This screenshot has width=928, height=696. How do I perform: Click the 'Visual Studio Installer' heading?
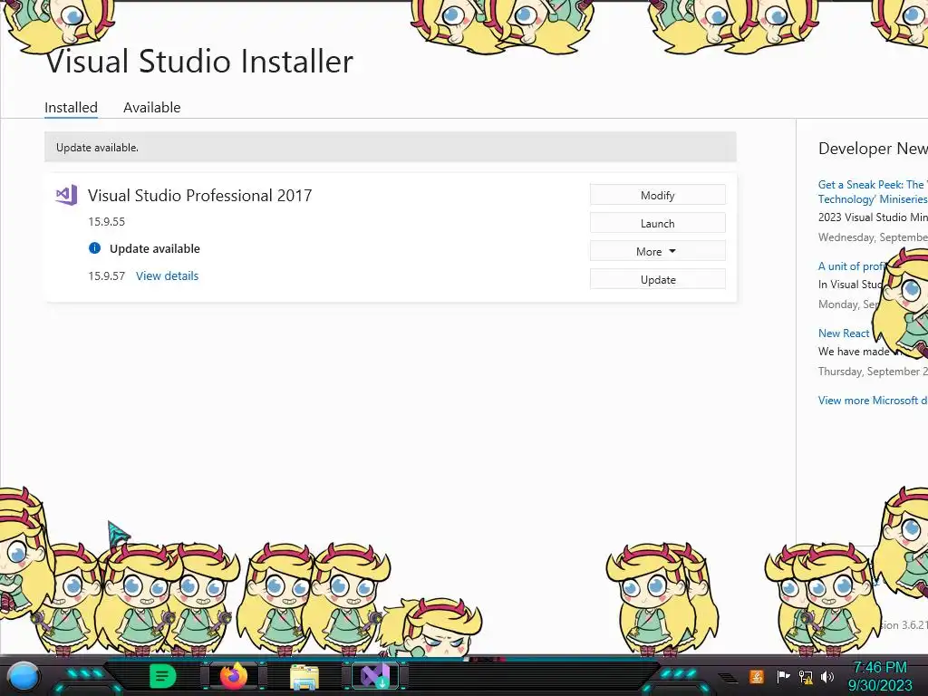tap(200, 61)
